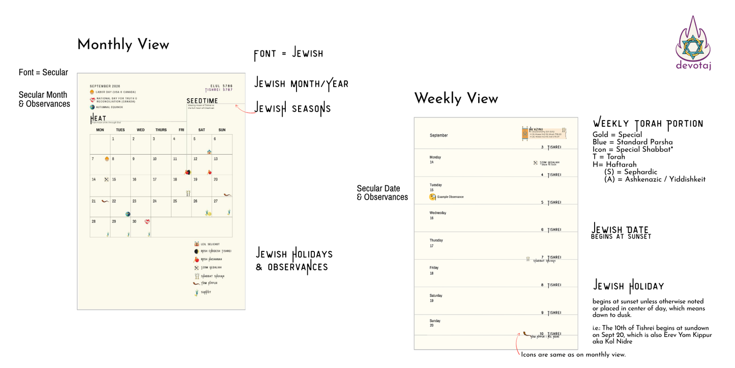735x368 pixels.
Task: Click the devotaj Star of David logo
Action: pyautogui.click(x=693, y=42)
